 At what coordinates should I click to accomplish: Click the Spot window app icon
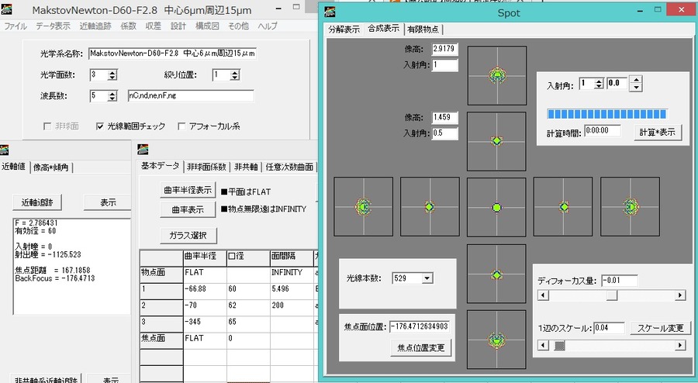click(x=330, y=12)
